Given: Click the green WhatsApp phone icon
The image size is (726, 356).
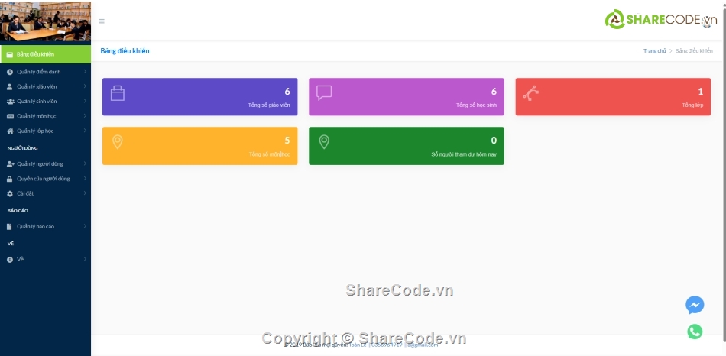Looking at the screenshot, I should (694, 332).
